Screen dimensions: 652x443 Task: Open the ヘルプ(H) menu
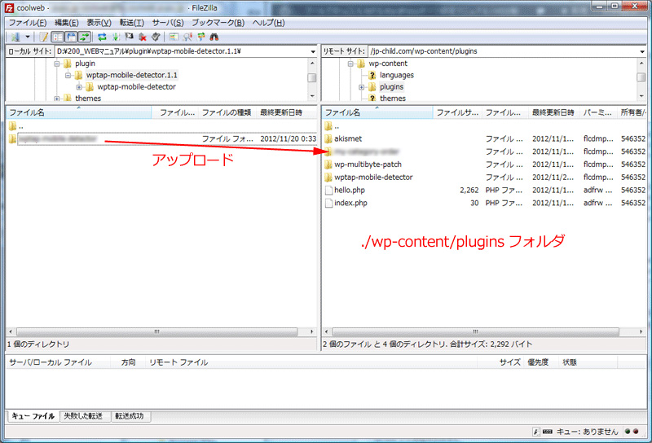pyautogui.click(x=269, y=23)
